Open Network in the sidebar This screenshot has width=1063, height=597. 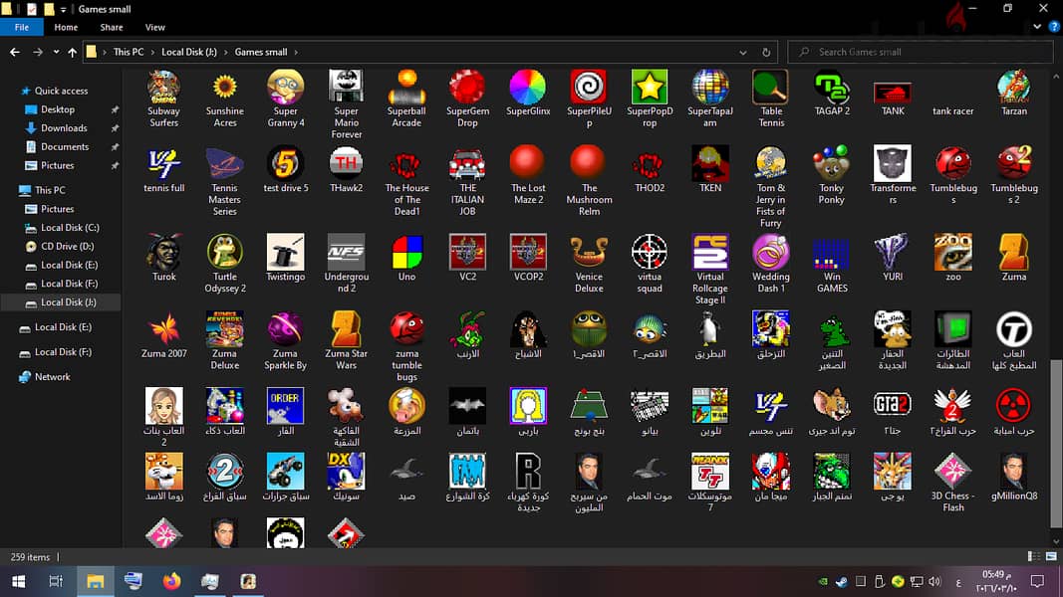[x=52, y=377]
